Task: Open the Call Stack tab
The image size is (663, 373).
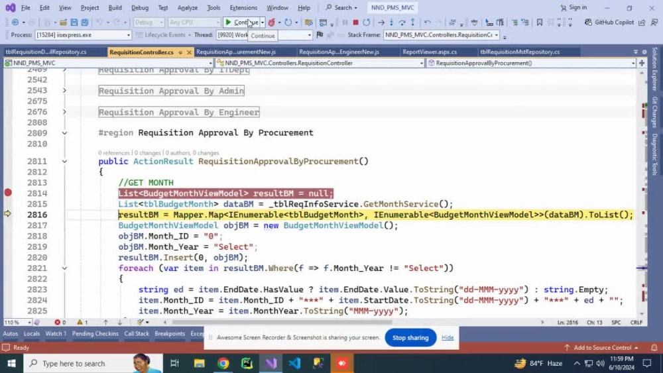Action: pyautogui.click(x=137, y=334)
